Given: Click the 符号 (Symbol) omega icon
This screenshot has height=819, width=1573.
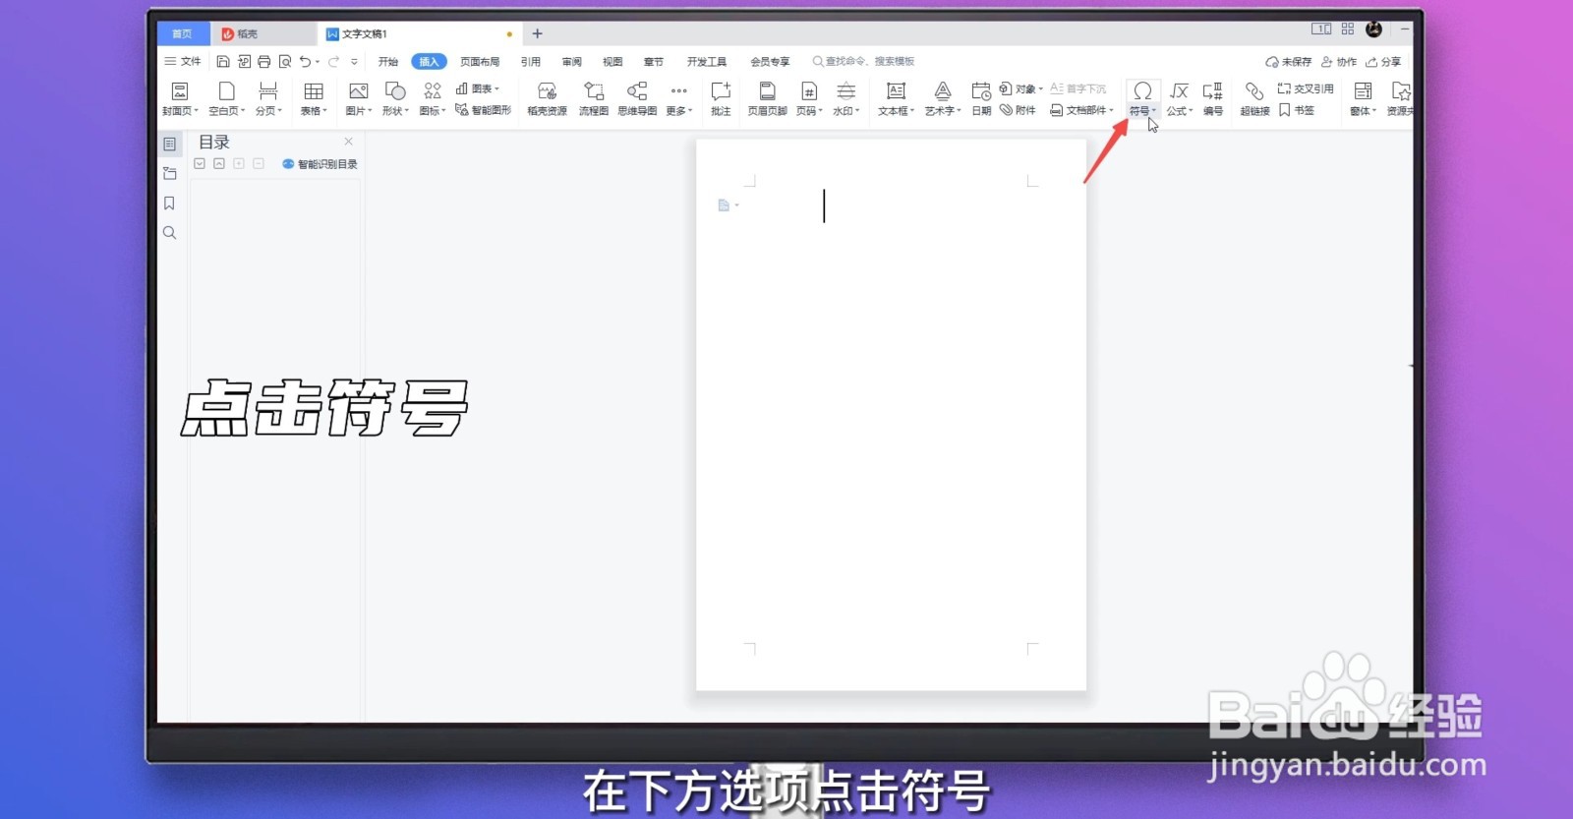Looking at the screenshot, I should pyautogui.click(x=1142, y=91).
